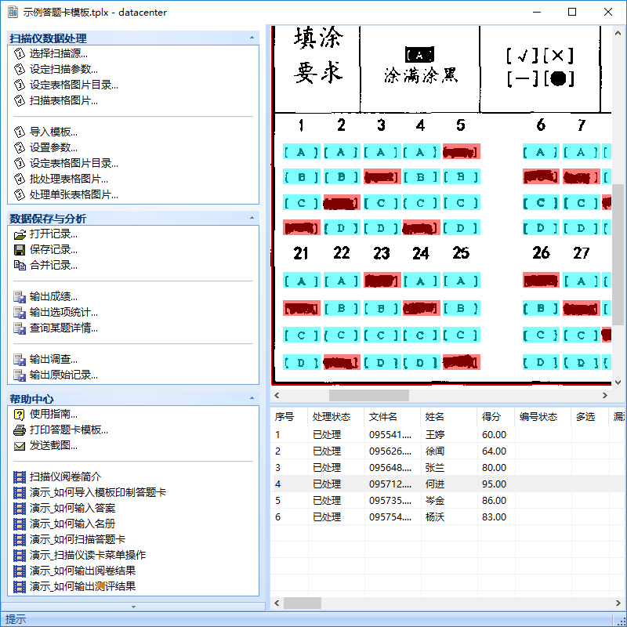Open 使用指南 via its help icon
The image size is (627, 627).
[19, 415]
